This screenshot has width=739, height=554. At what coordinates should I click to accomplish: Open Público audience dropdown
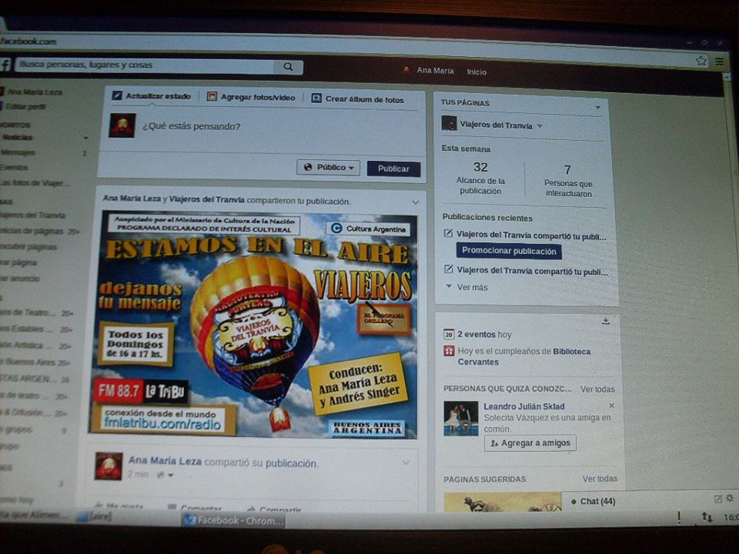point(328,167)
